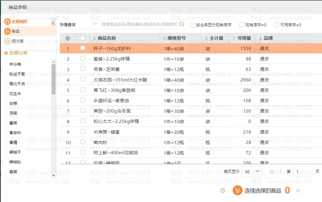Check the box for 蜜蜂~2.25kg味精
This screenshot has height=202, width=322.
pos(83,58)
